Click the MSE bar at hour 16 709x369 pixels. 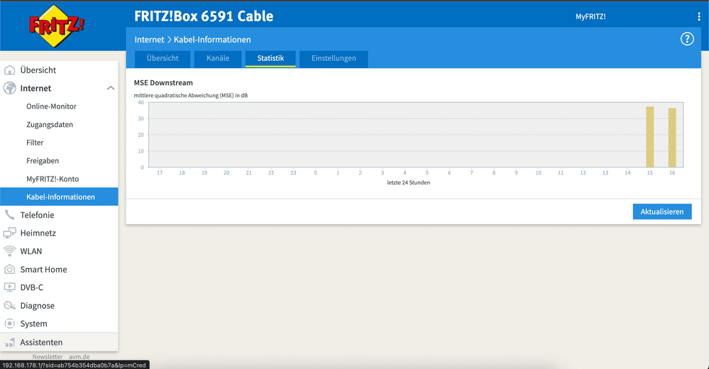(672, 138)
